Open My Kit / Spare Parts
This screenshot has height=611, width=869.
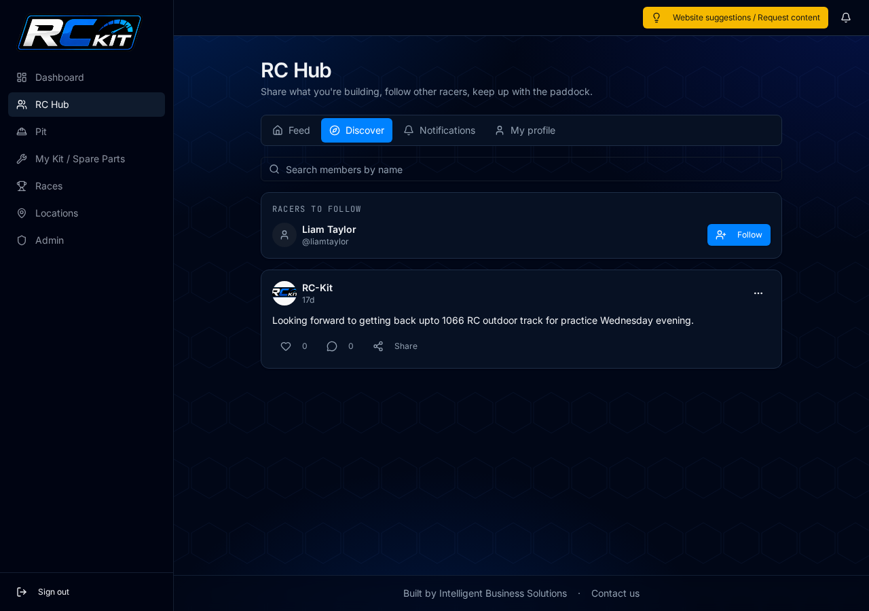(x=86, y=159)
